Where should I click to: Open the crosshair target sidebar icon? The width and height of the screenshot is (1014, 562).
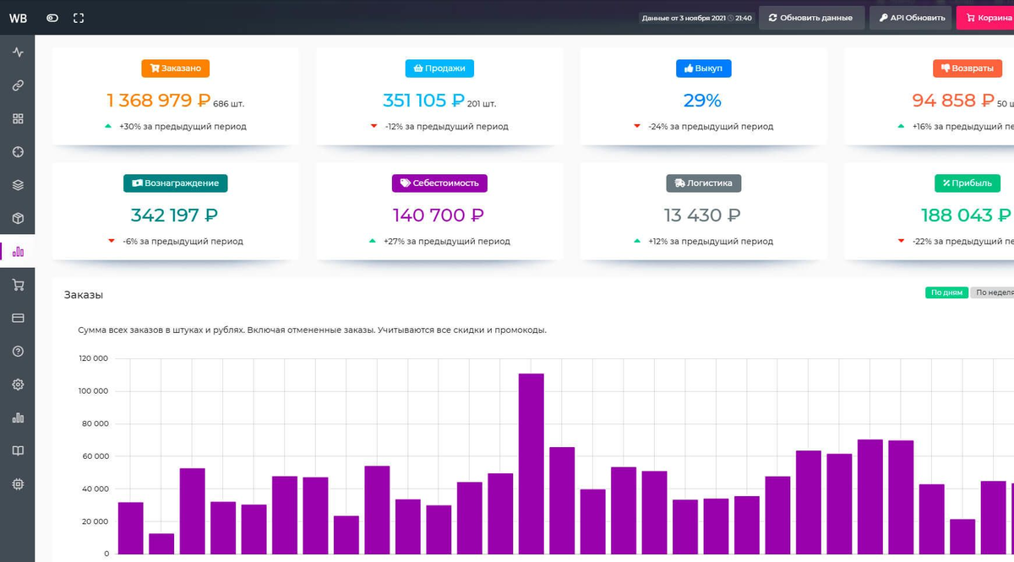(x=18, y=151)
